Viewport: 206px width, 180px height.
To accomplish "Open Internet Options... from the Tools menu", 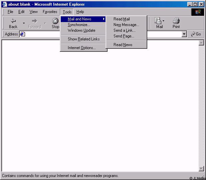I will coord(83,48).
